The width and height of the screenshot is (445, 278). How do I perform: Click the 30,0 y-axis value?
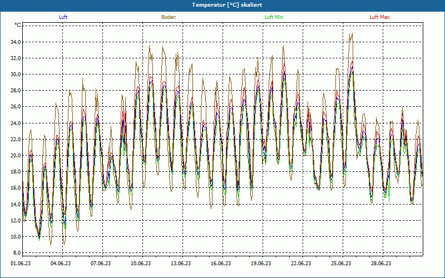16,75
